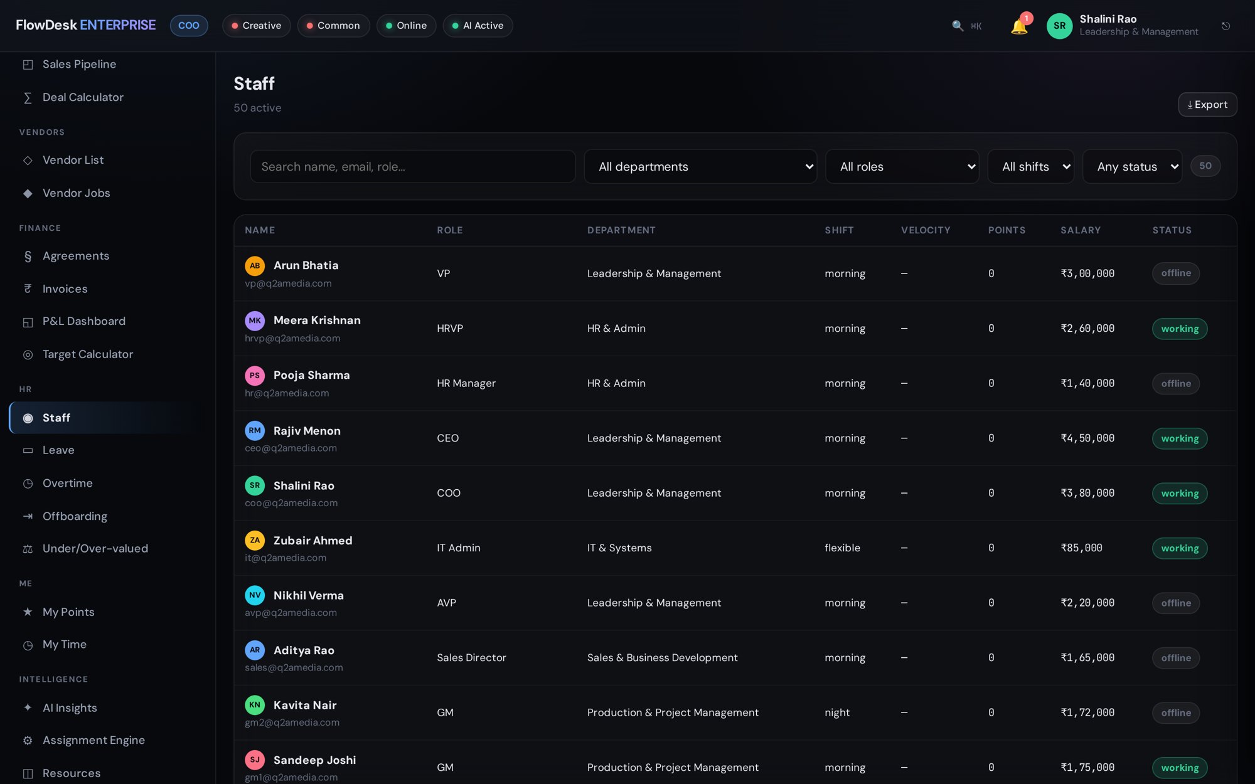
Task: Click Zubair Ahmed's salary ₹85,000
Action: pyautogui.click(x=1081, y=548)
